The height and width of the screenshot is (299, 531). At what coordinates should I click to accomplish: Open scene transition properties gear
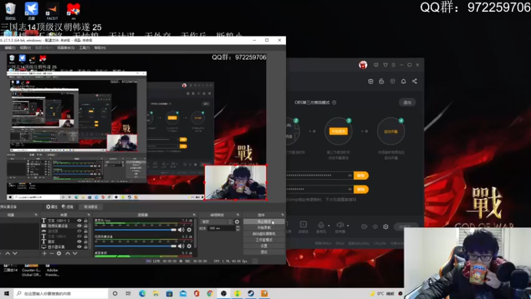pos(237,222)
